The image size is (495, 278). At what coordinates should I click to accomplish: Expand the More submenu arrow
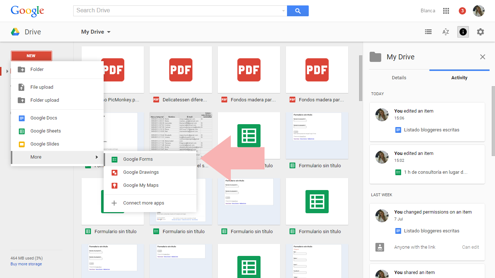click(96, 157)
